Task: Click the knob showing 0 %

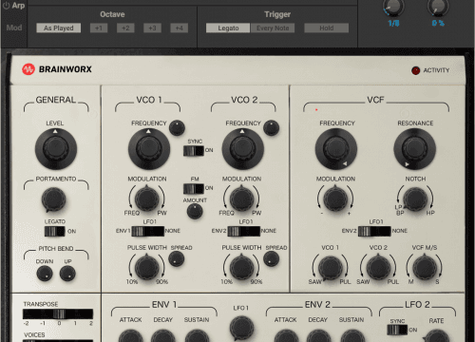Action: 438,7
